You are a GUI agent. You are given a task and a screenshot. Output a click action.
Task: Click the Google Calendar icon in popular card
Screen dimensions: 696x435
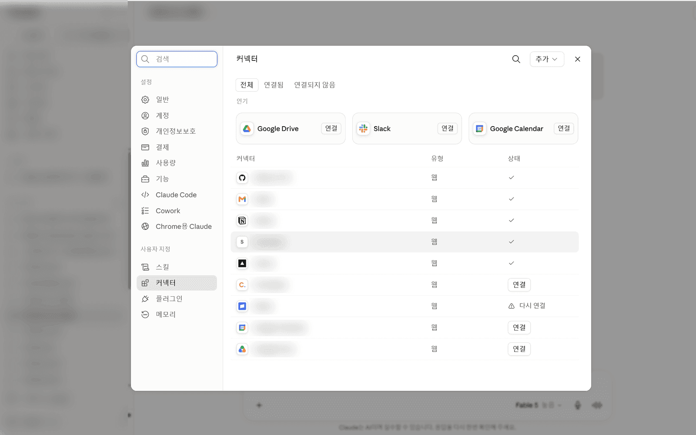pyautogui.click(x=479, y=129)
